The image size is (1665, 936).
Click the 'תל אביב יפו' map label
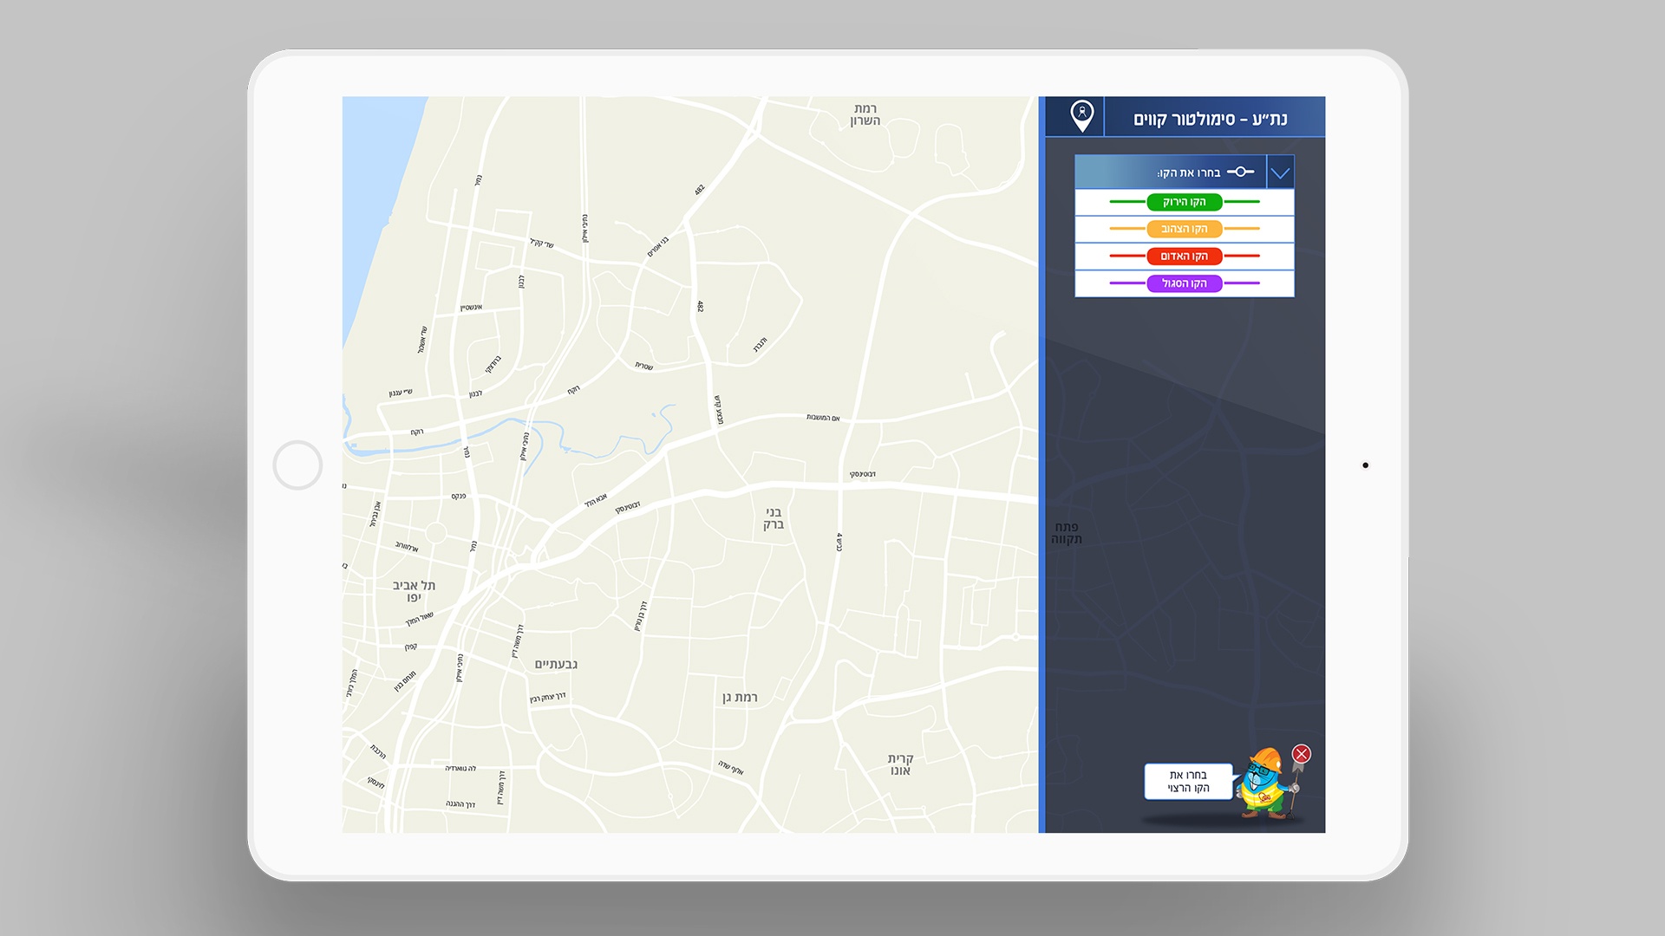pos(414,592)
